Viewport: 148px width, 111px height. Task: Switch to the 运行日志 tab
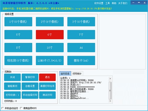(65, 74)
